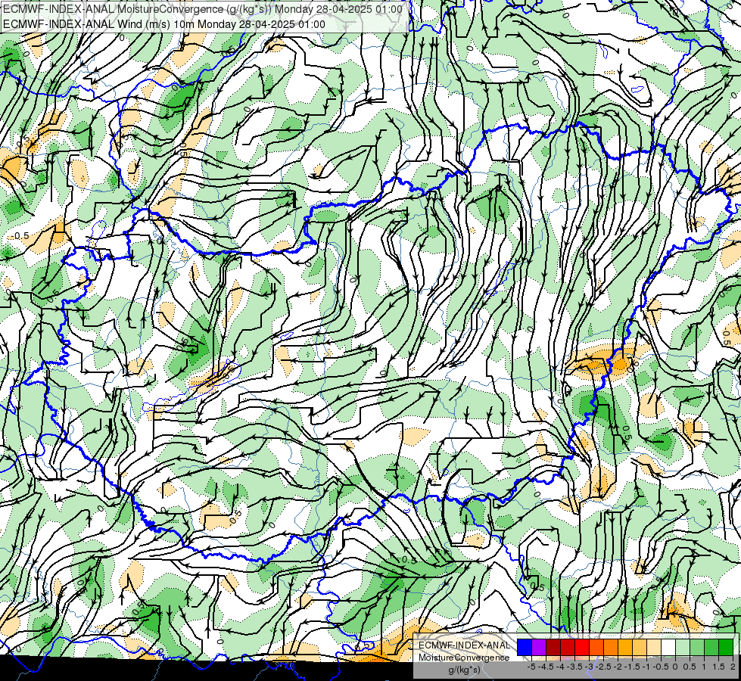741x681 pixels.
Task: Select the legend swatch between -1 and -0.5
Action: (654, 648)
